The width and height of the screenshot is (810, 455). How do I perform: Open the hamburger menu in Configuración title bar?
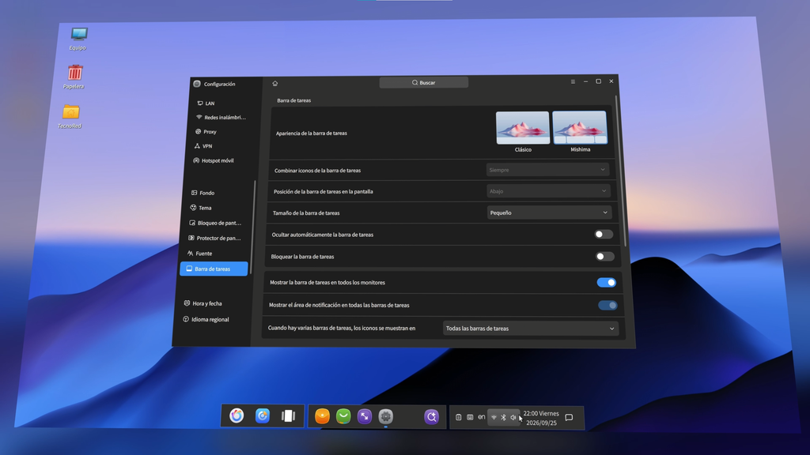point(573,81)
